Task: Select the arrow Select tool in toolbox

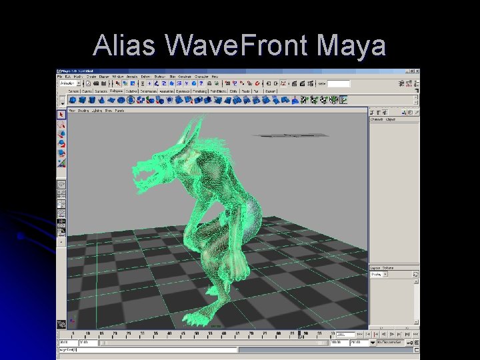Action: click(x=61, y=115)
